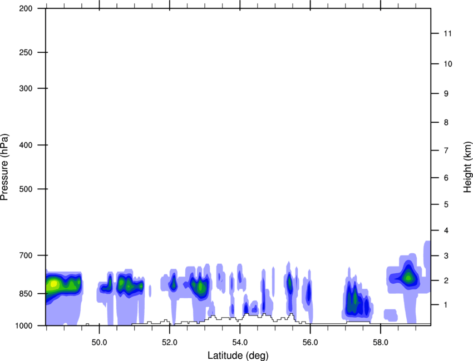473x361 pixels.
Task: Click the 850 pressure tick label
Action: click(26, 294)
